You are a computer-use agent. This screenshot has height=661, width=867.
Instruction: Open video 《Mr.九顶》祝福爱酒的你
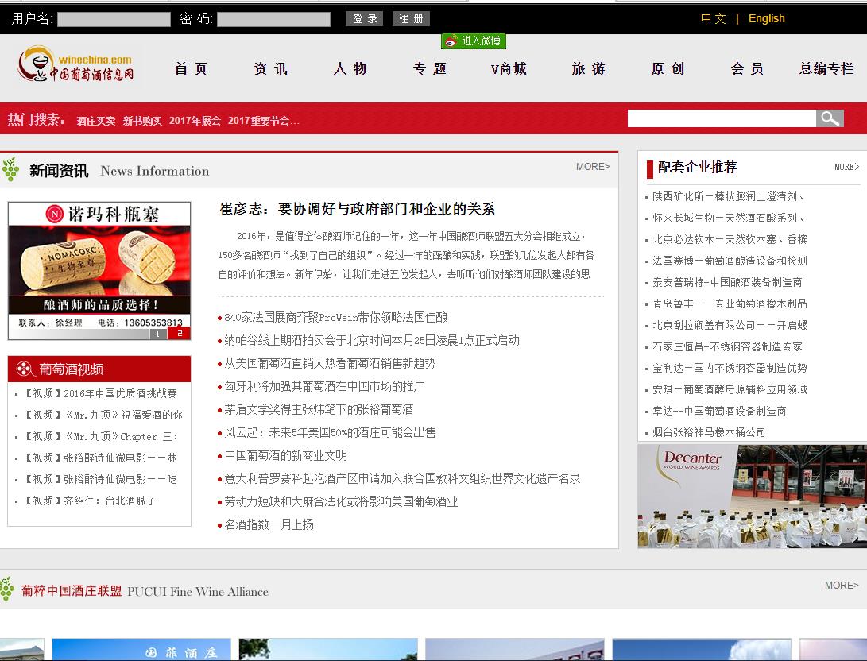[x=103, y=415]
